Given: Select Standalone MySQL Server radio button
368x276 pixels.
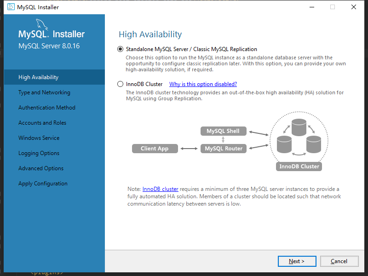Looking at the screenshot, I should click(120, 49).
